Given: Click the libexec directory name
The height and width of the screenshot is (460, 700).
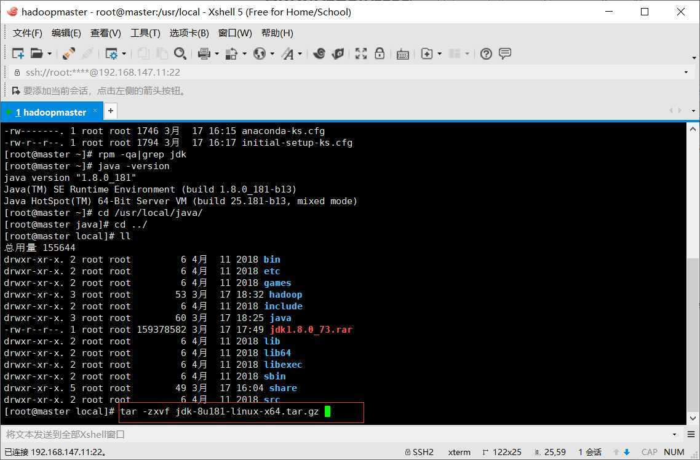Looking at the screenshot, I should click(283, 365).
